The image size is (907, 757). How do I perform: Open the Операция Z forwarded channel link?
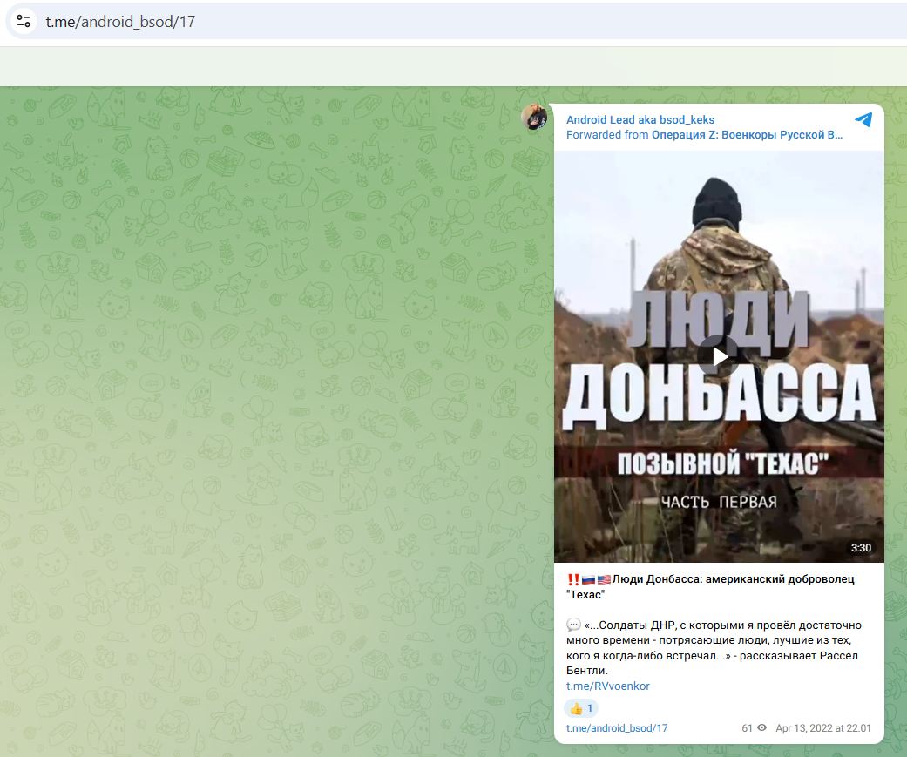pyautogui.click(x=745, y=135)
